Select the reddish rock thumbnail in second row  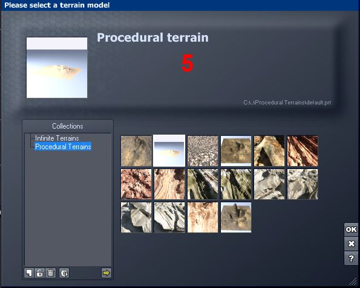pyautogui.click(x=136, y=184)
